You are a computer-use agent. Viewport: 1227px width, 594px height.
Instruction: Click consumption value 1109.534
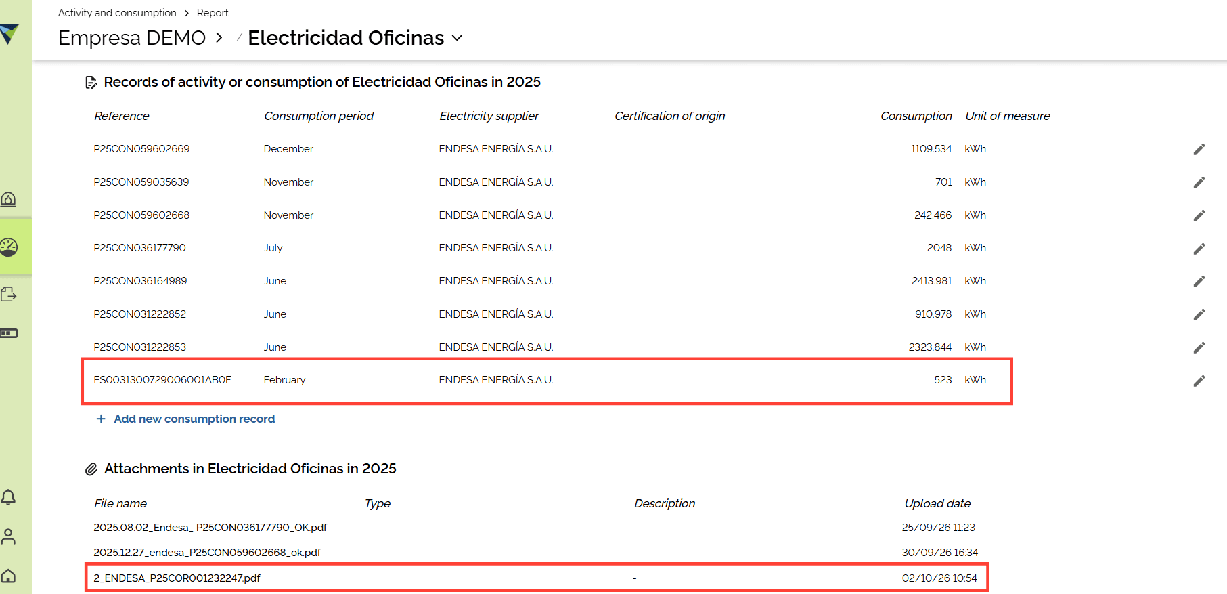[931, 149]
